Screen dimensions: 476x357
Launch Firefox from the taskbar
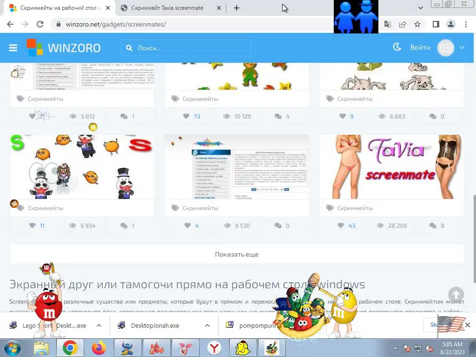click(99, 348)
